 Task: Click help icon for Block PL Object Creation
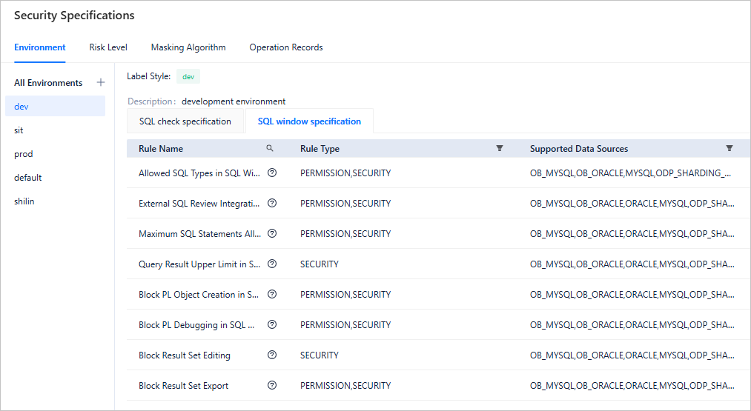272,294
